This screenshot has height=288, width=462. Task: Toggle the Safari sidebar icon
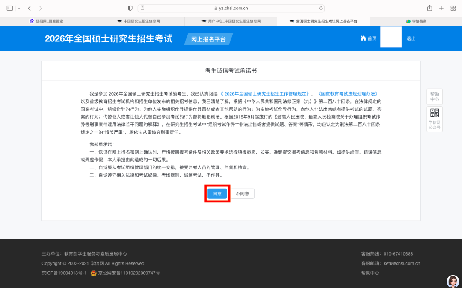point(10,8)
